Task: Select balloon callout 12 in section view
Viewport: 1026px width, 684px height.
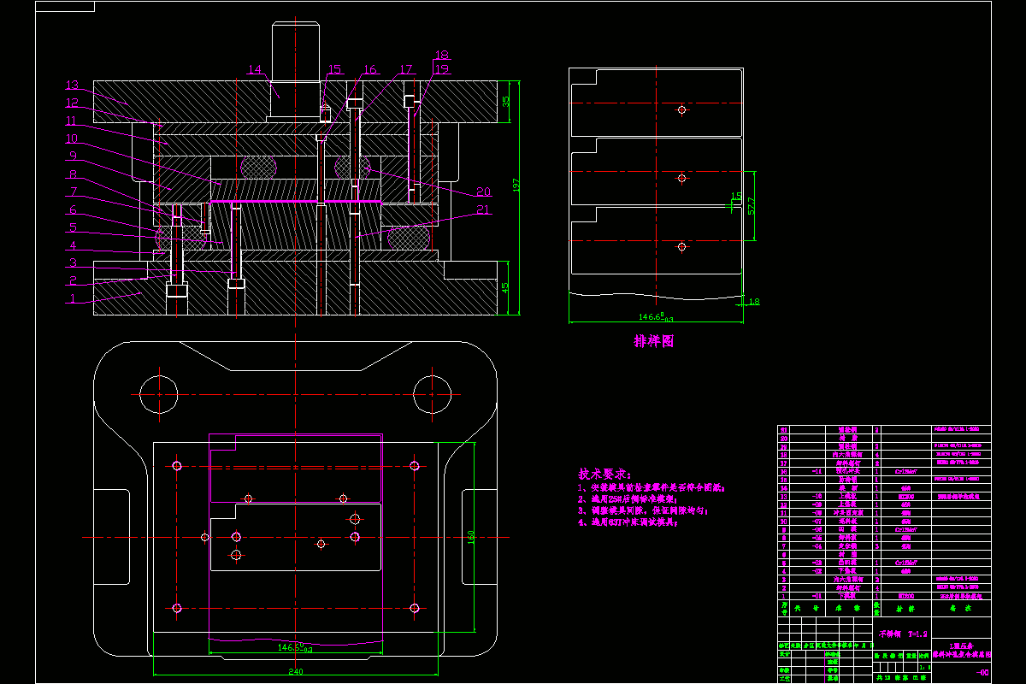Action: click(x=72, y=103)
